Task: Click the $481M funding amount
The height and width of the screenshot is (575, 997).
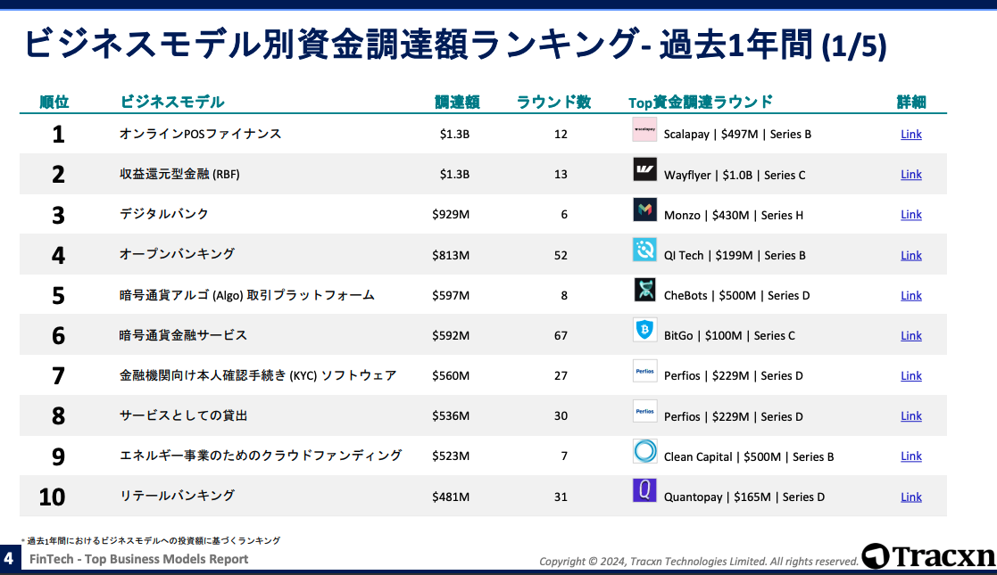Action: click(451, 497)
